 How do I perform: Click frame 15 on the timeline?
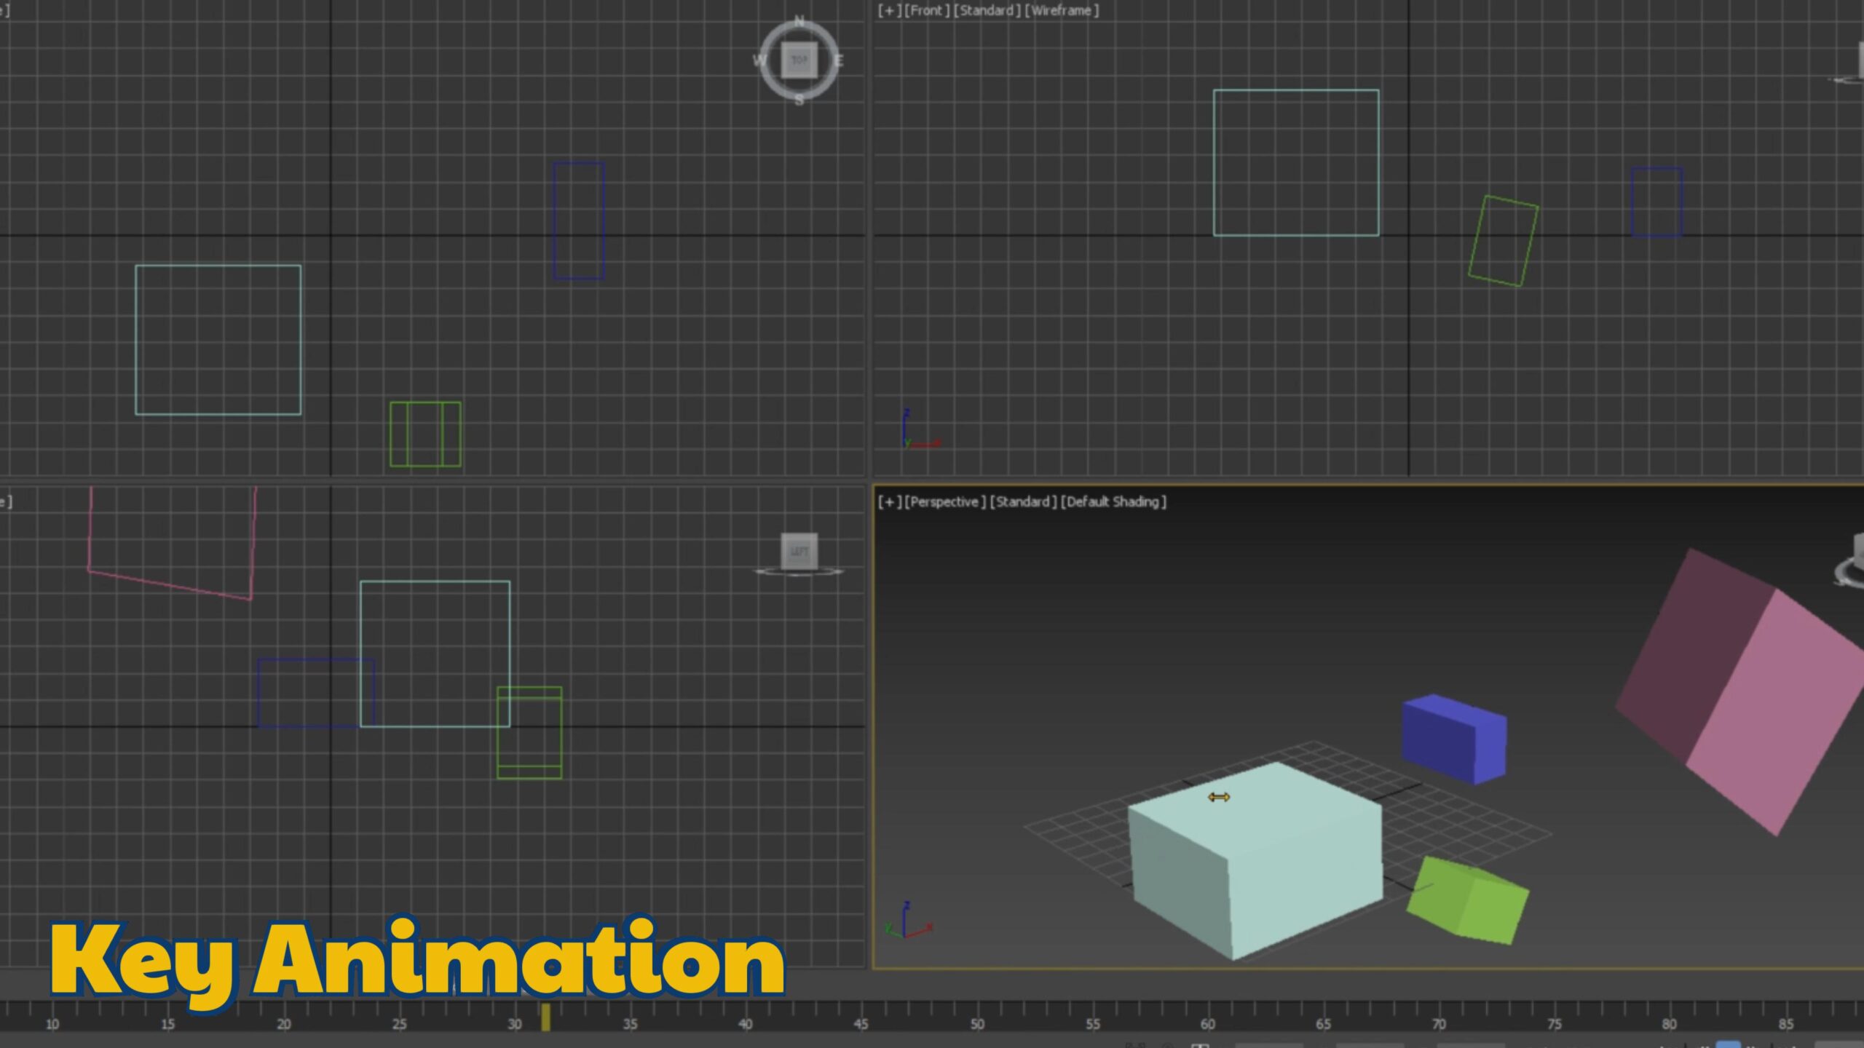coord(167,1024)
